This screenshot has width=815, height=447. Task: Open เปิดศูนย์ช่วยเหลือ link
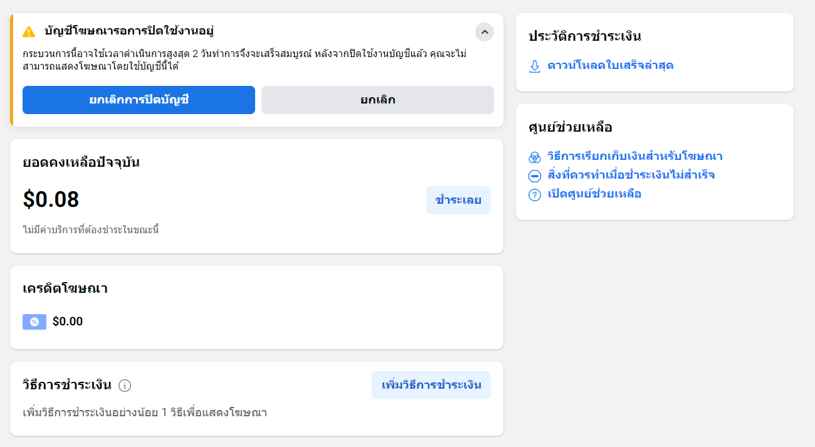click(594, 194)
